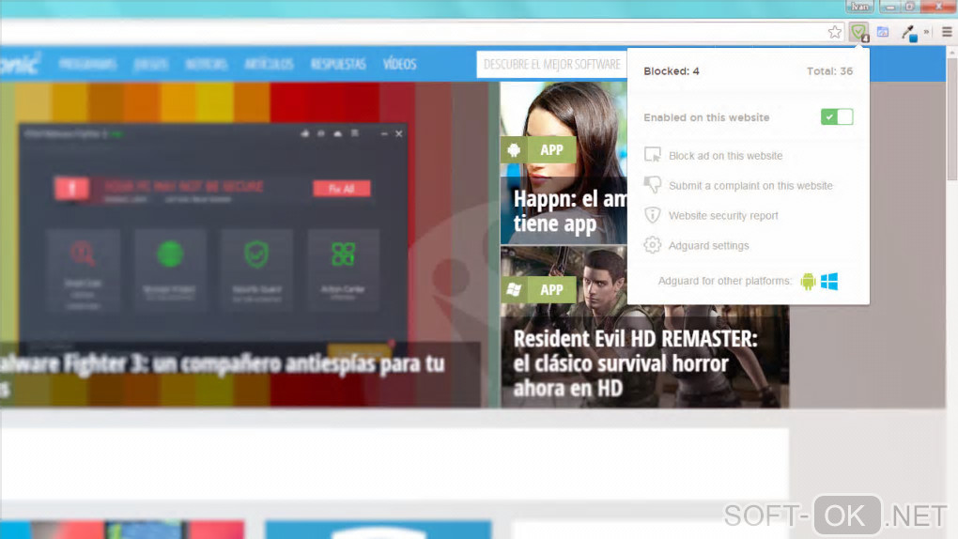The height and width of the screenshot is (539, 958).
Task: Click the search field Descubre el mejor software
Action: (x=551, y=64)
